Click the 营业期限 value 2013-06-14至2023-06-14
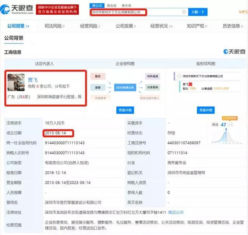The height and width of the screenshot is (235, 248). point(68,183)
